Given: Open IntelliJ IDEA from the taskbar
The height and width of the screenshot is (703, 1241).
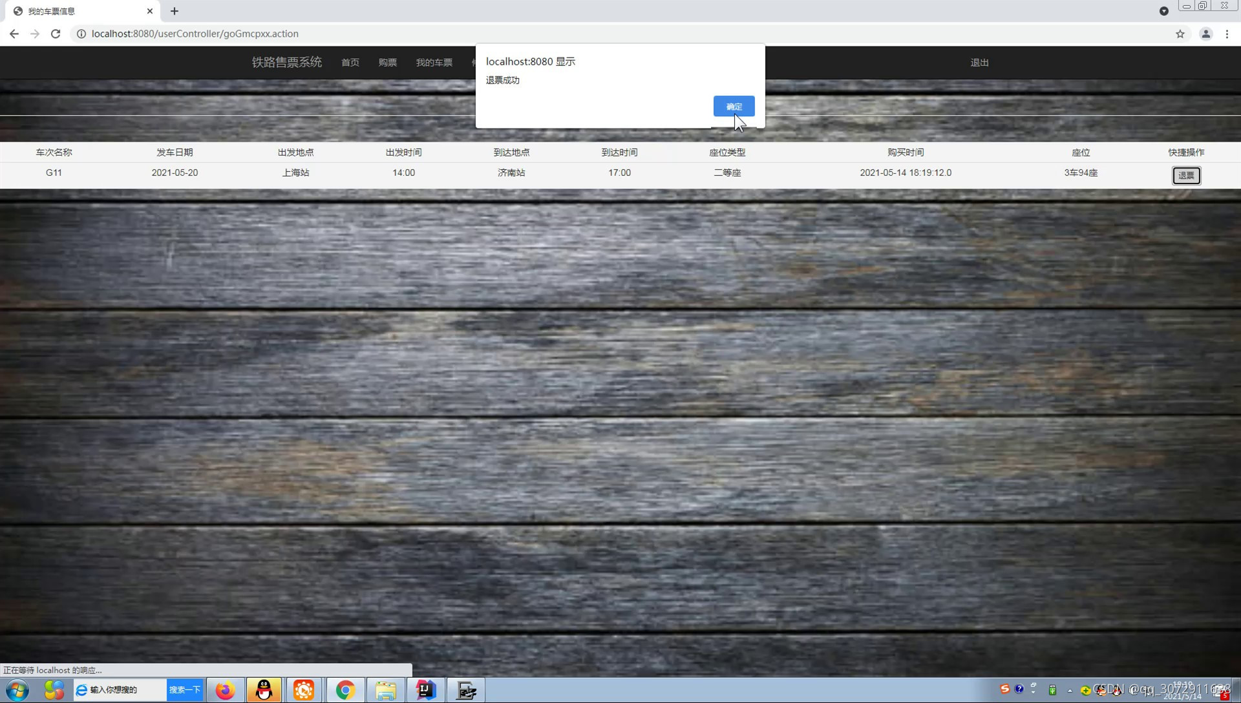Looking at the screenshot, I should [x=425, y=690].
